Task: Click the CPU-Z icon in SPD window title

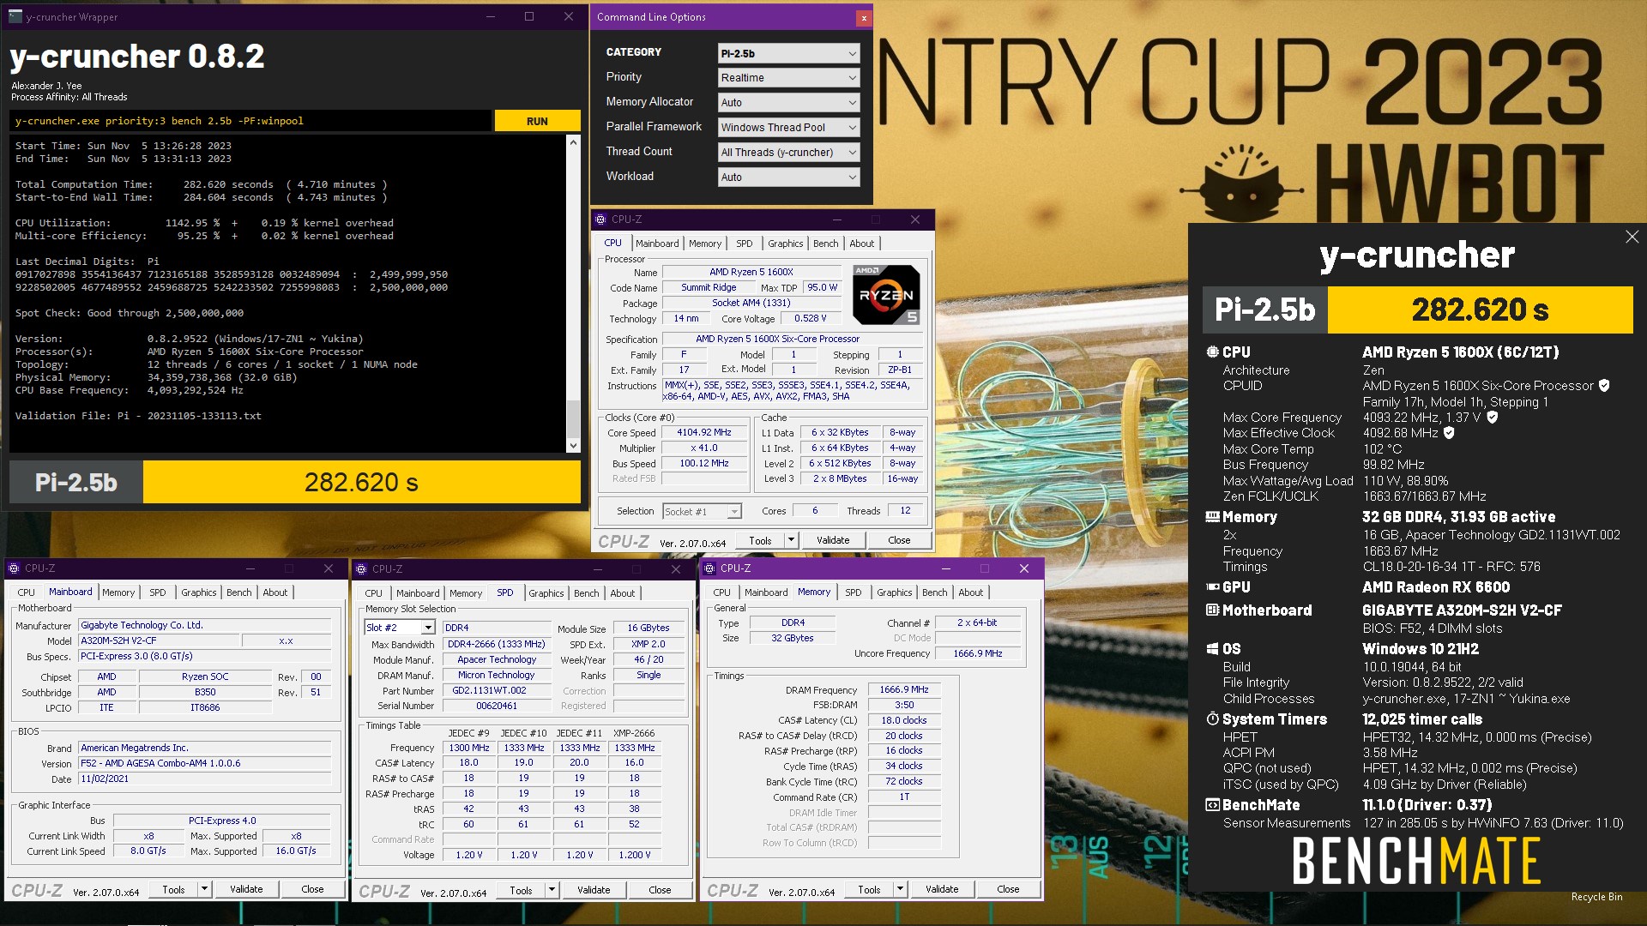Action: (361, 568)
